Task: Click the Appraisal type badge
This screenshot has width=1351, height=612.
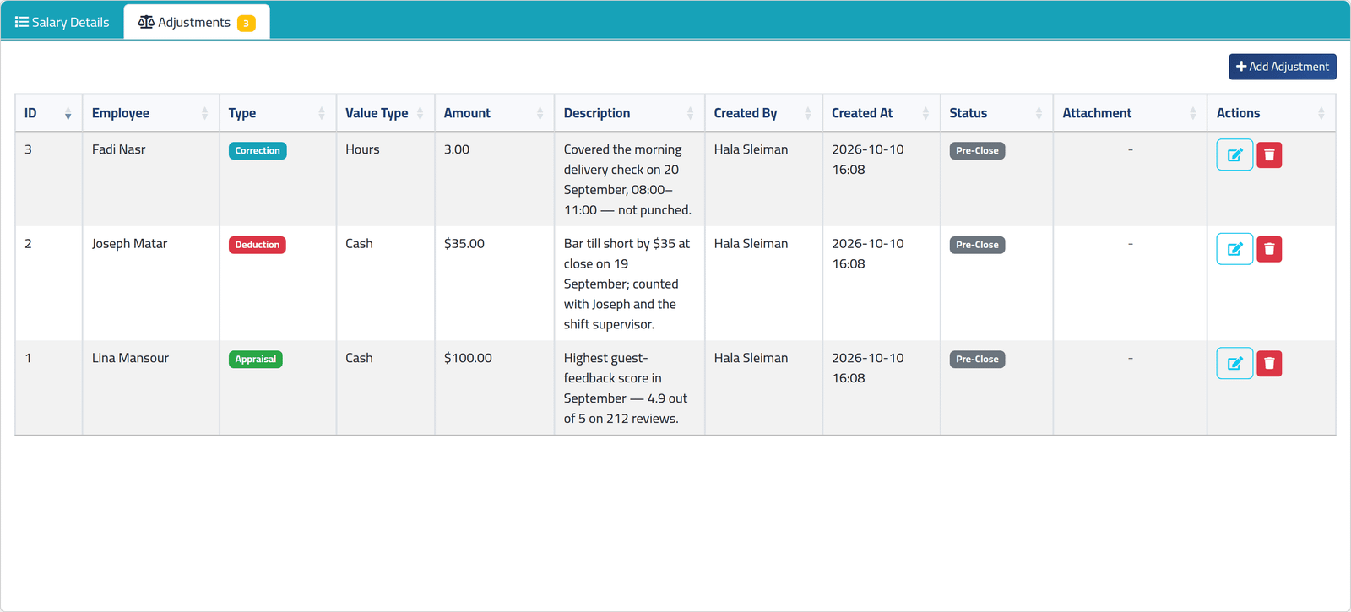Action: point(256,360)
